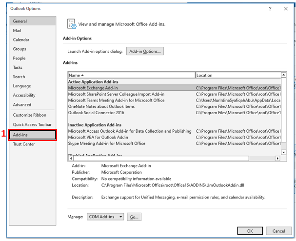This screenshot has width=296, height=241.
Task: Close the Outlook Options dialog
Action: [x=286, y=9]
